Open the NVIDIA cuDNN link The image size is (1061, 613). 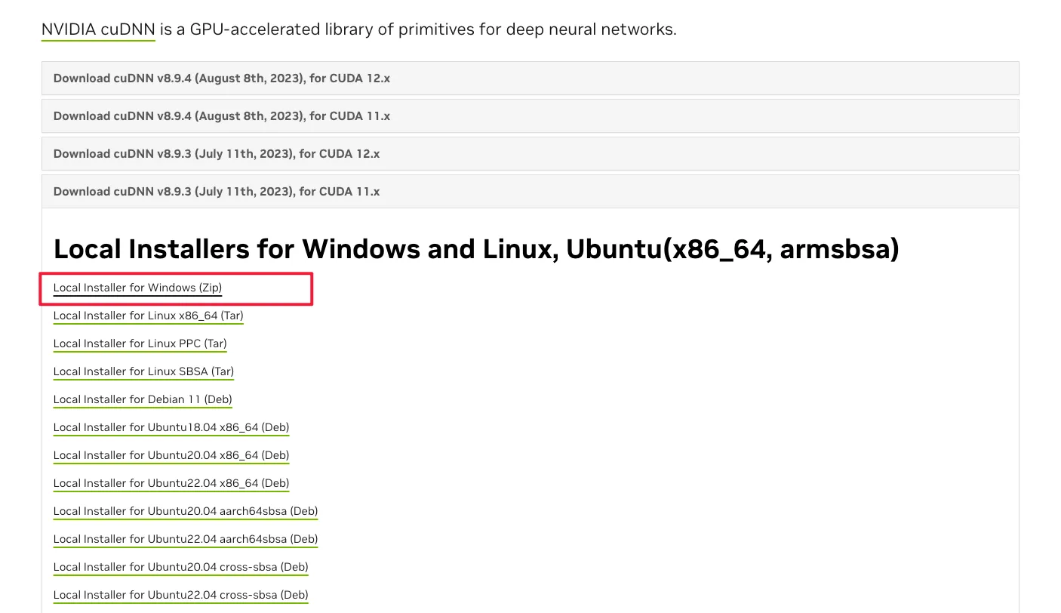[x=98, y=29]
